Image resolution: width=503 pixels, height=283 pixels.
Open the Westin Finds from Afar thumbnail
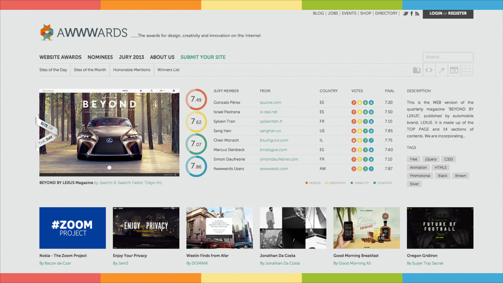220,228
